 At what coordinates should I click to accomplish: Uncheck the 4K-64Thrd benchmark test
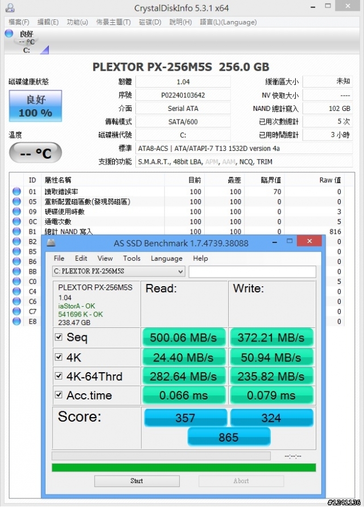coord(59,376)
